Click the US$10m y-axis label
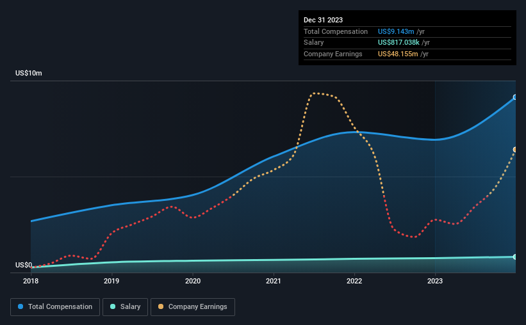This screenshot has height=325, width=526. [x=29, y=73]
